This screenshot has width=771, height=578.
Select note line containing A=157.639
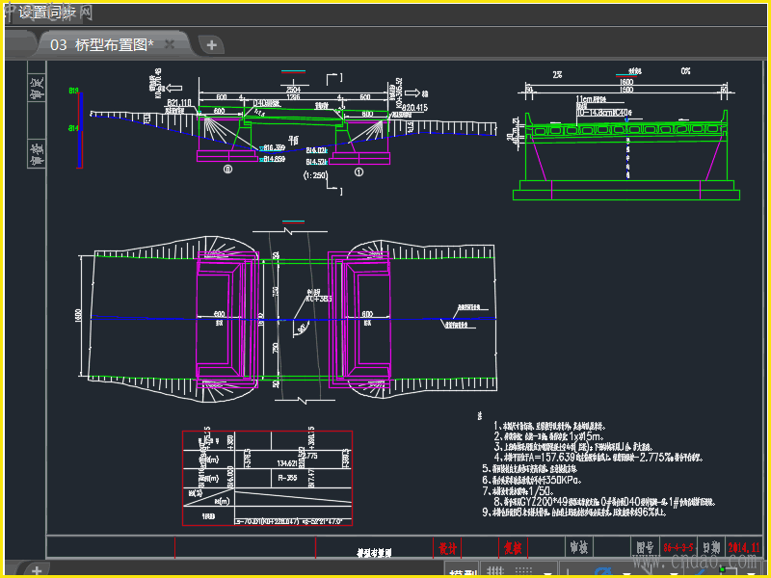click(598, 457)
